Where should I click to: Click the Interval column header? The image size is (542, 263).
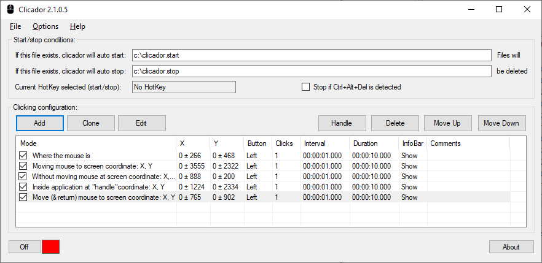tap(325, 143)
